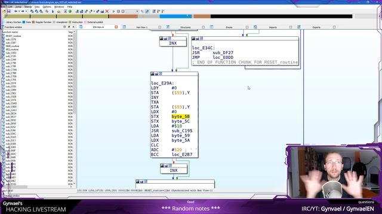Click the Enums tab icon
Screen dimensions: 382x214
tap(211, 27)
